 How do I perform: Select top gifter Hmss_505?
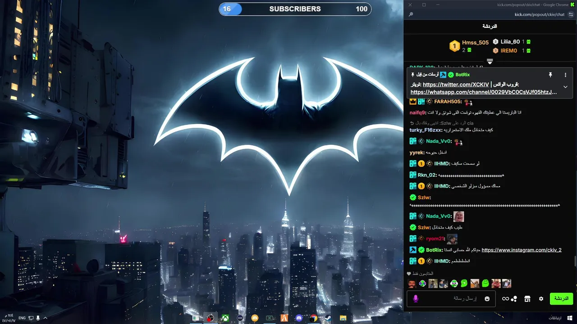pos(475,42)
